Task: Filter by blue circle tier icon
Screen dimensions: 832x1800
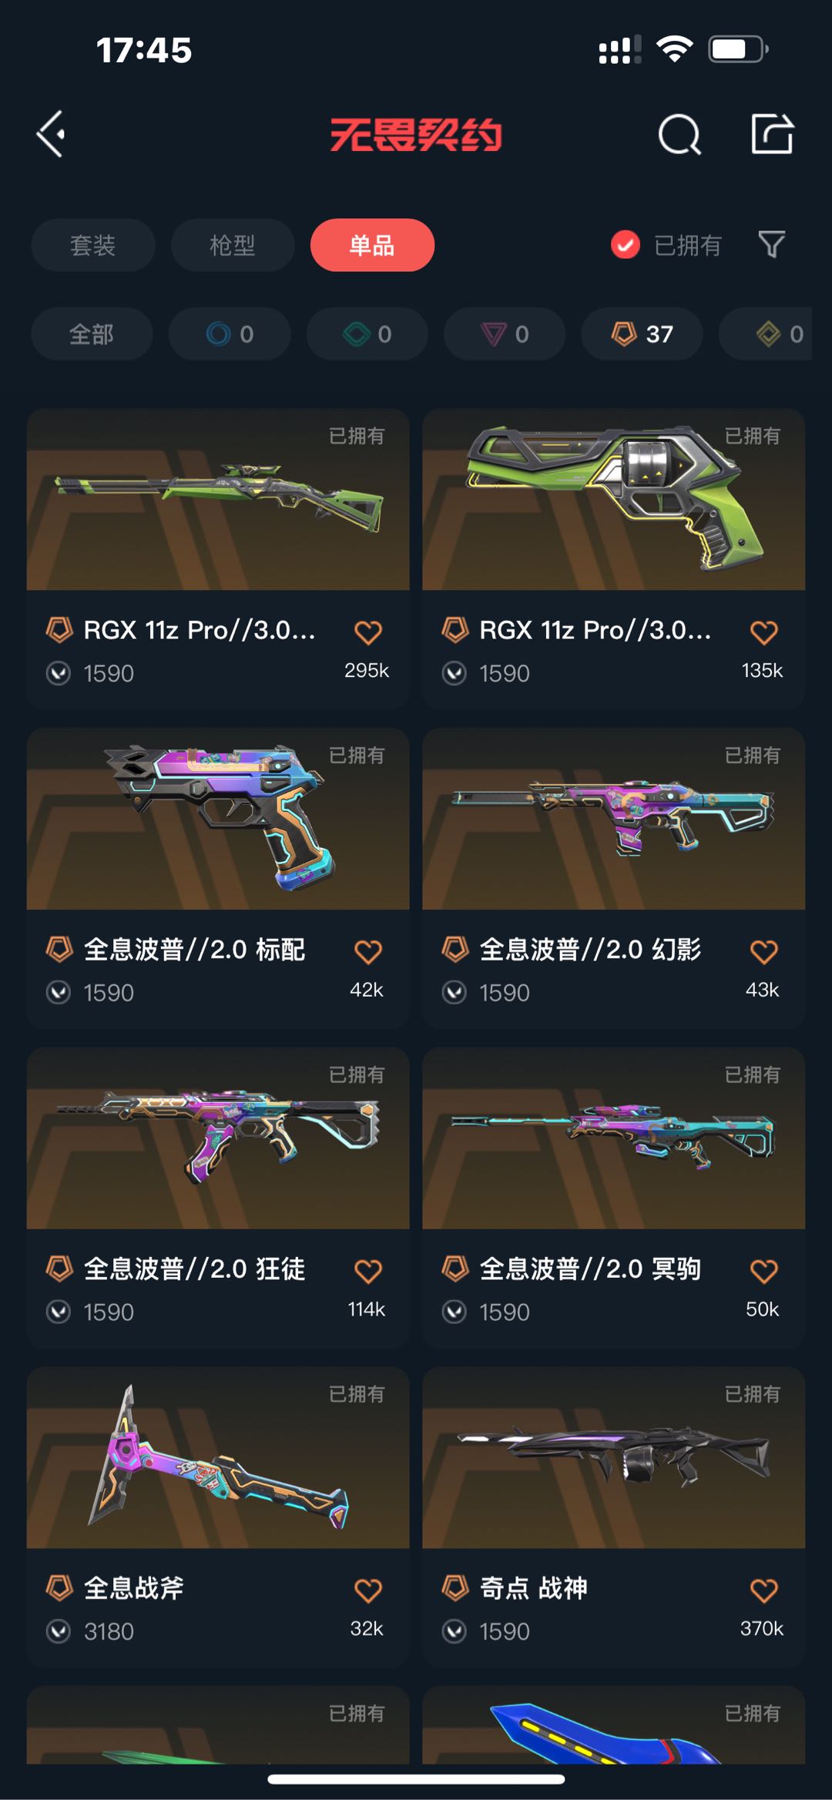Action: coord(230,334)
